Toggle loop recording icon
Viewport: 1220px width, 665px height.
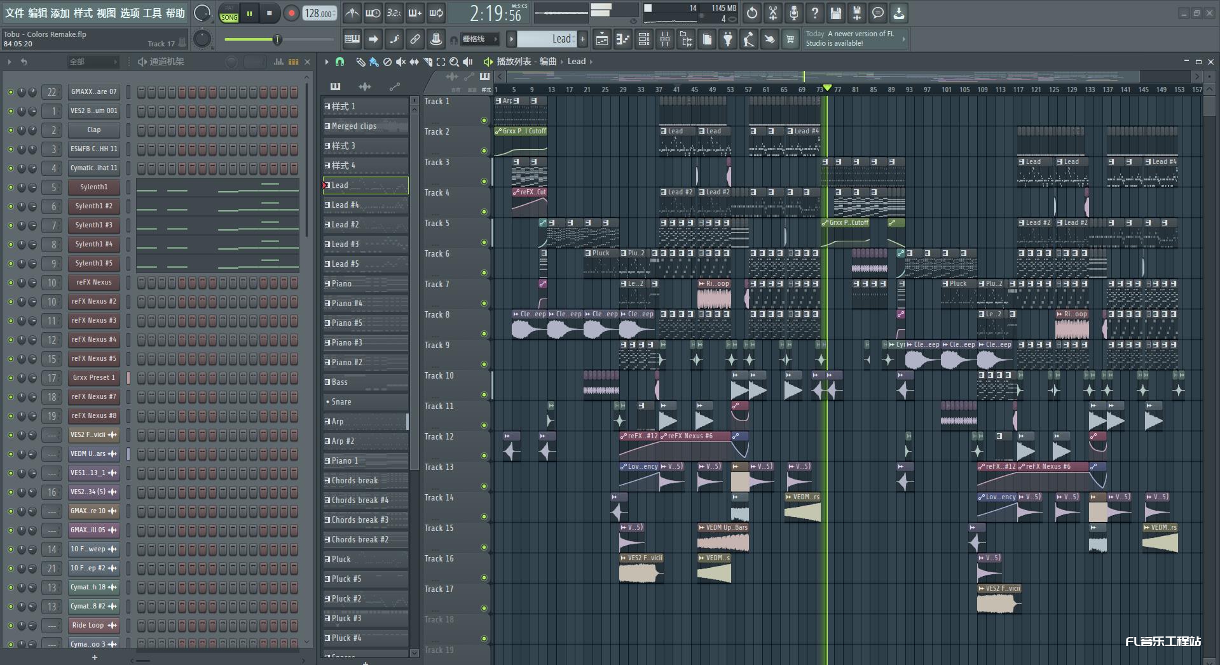[436, 13]
